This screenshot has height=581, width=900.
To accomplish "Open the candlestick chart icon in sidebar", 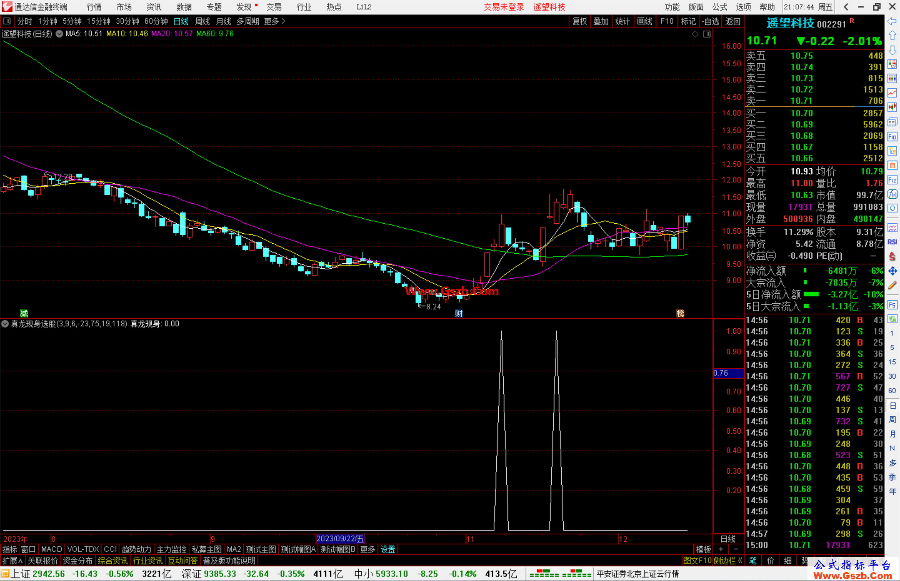I will [x=892, y=107].
